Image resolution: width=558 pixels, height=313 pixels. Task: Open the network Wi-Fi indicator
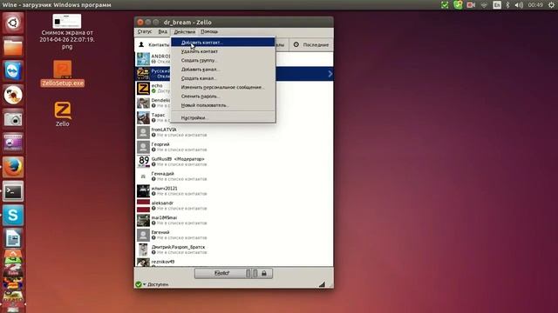[484, 5]
